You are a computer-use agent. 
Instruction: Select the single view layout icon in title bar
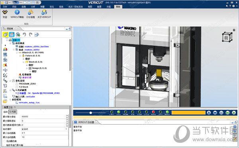coord(25,3)
